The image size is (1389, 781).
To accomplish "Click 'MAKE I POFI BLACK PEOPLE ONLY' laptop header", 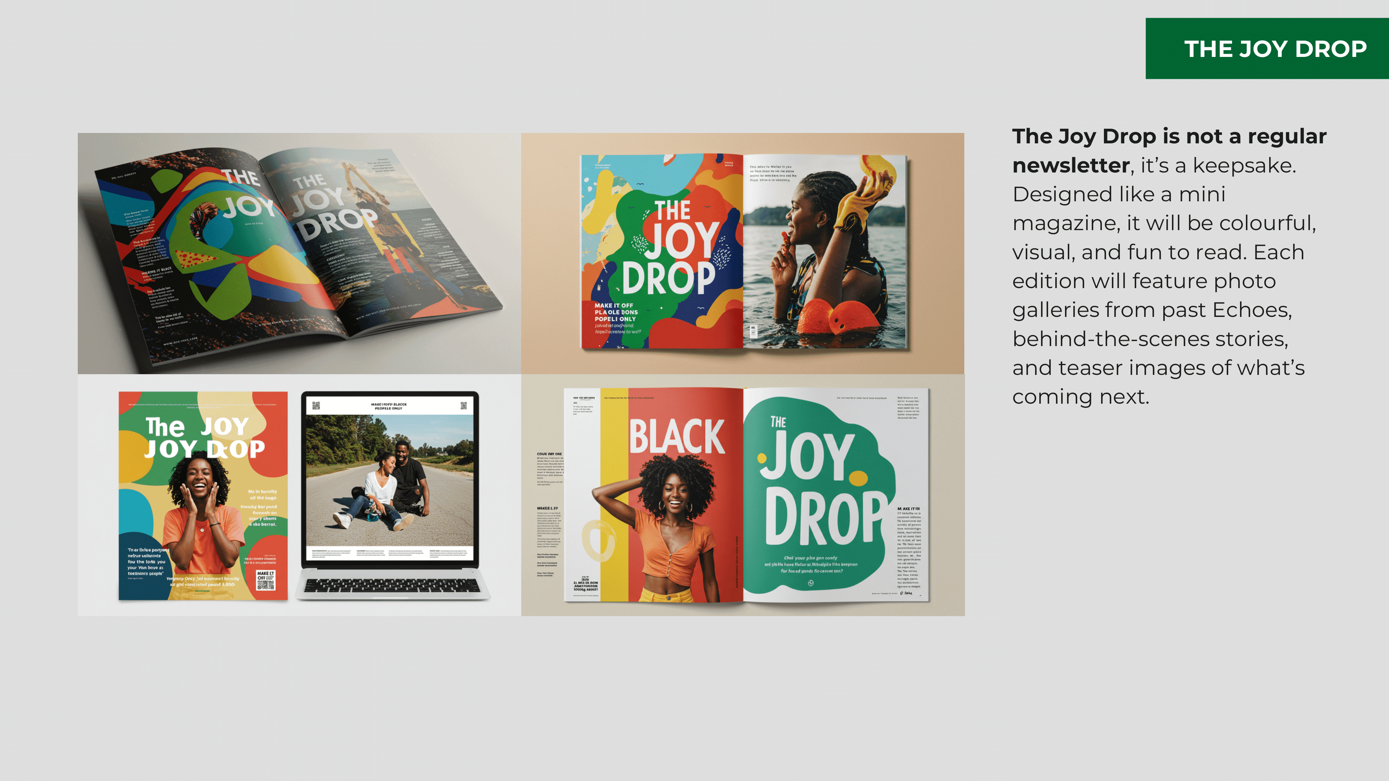I will click(389, 406).
